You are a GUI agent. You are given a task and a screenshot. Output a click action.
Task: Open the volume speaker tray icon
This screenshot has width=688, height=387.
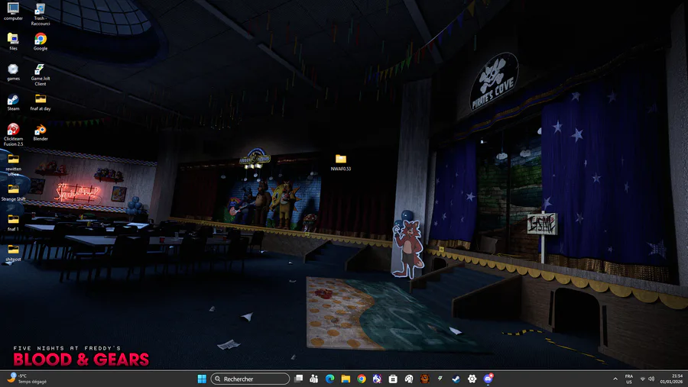click(x=651, y=379)
